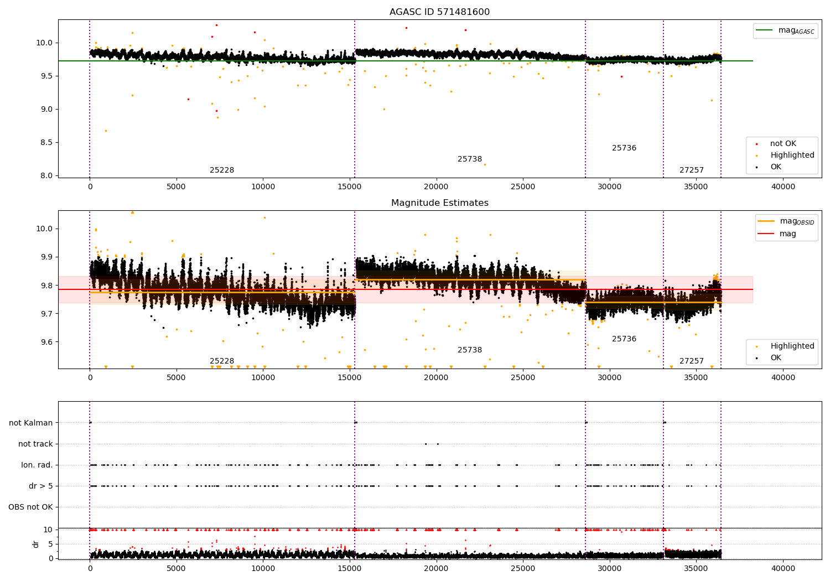Click OBSID label 25736 in the top plot

coord(624,148)
